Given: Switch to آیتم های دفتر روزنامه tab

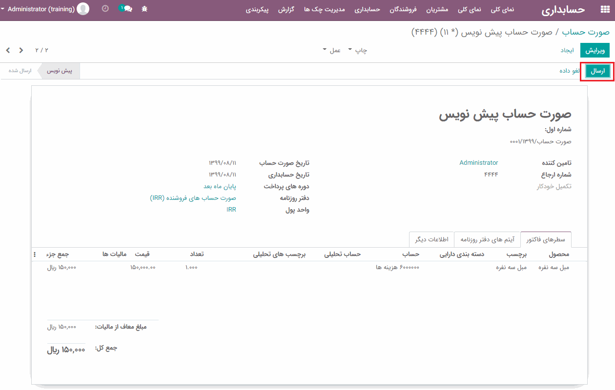Looking at the screenshot, I should (488, 239).
